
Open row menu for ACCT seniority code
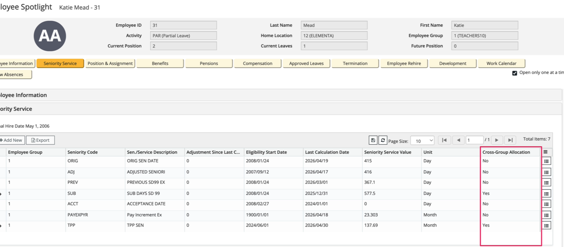546,204
